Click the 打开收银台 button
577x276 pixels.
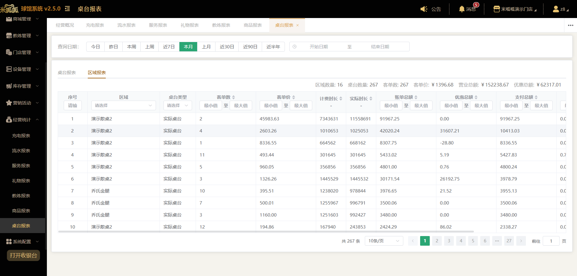pyautogui.click(x=23, y=255)
